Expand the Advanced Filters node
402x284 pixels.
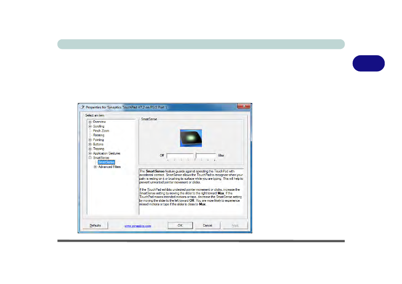click(95, 167)
